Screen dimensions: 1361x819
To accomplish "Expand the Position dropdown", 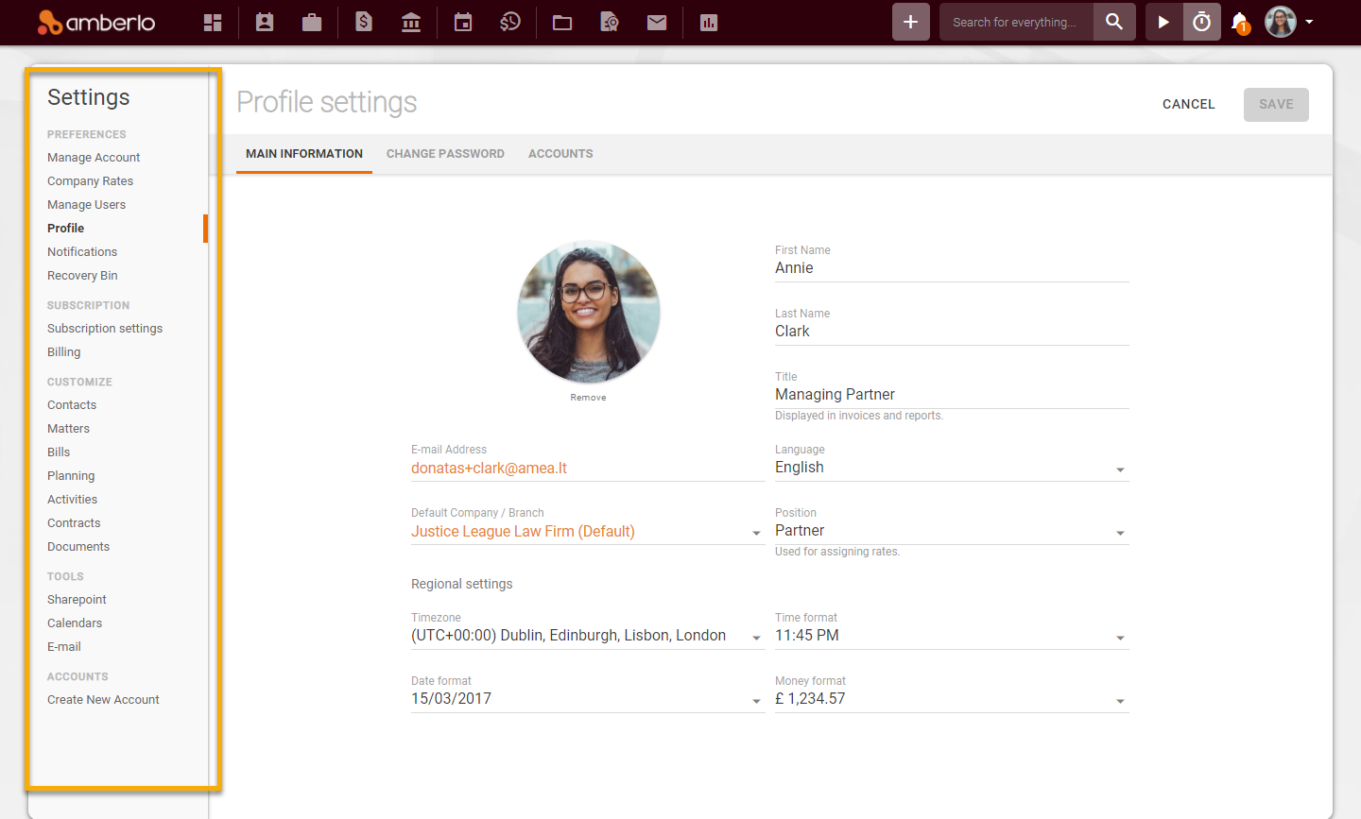I will pyautogui.click(x=952, y=531).
